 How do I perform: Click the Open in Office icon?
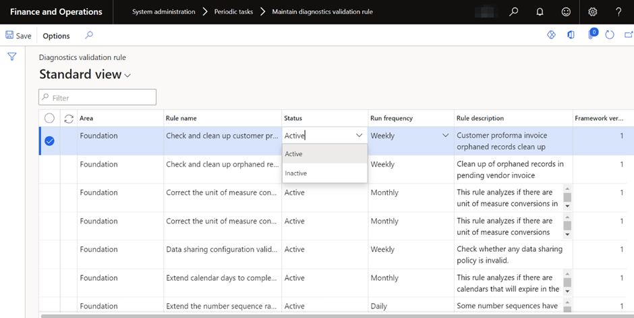[571, 35]
